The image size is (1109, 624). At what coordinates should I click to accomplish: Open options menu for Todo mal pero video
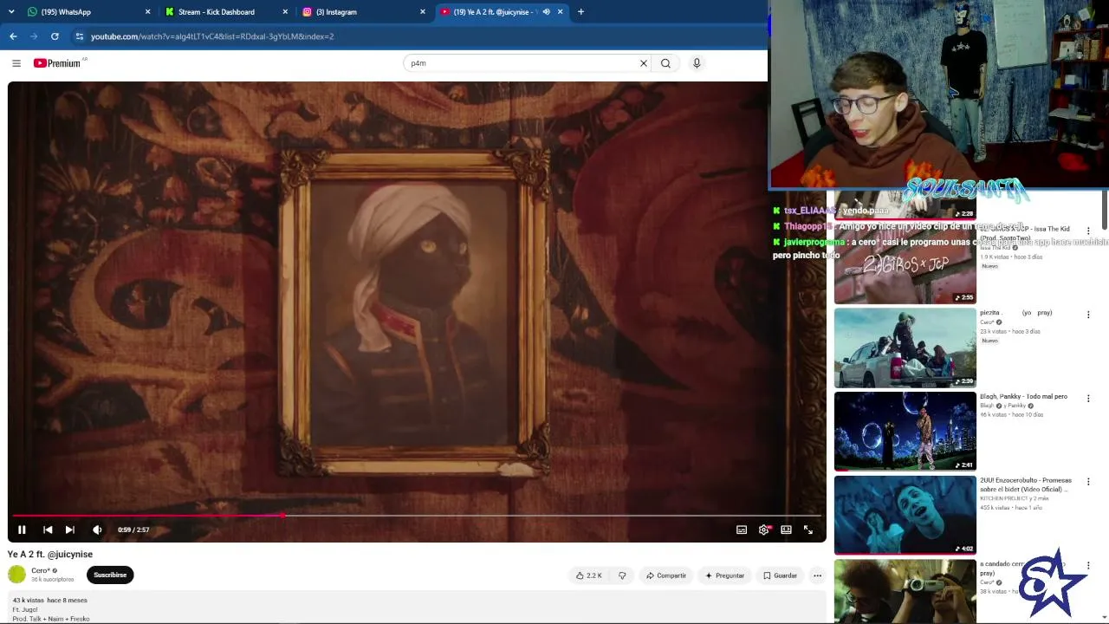1088,398
